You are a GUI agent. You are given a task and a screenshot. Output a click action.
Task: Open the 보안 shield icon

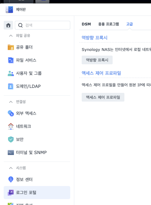tap(11, 139)
